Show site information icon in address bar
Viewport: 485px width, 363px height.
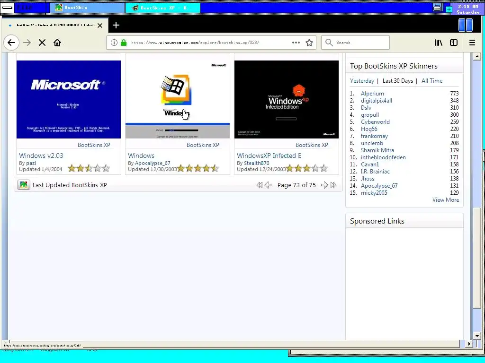[114, 43]
